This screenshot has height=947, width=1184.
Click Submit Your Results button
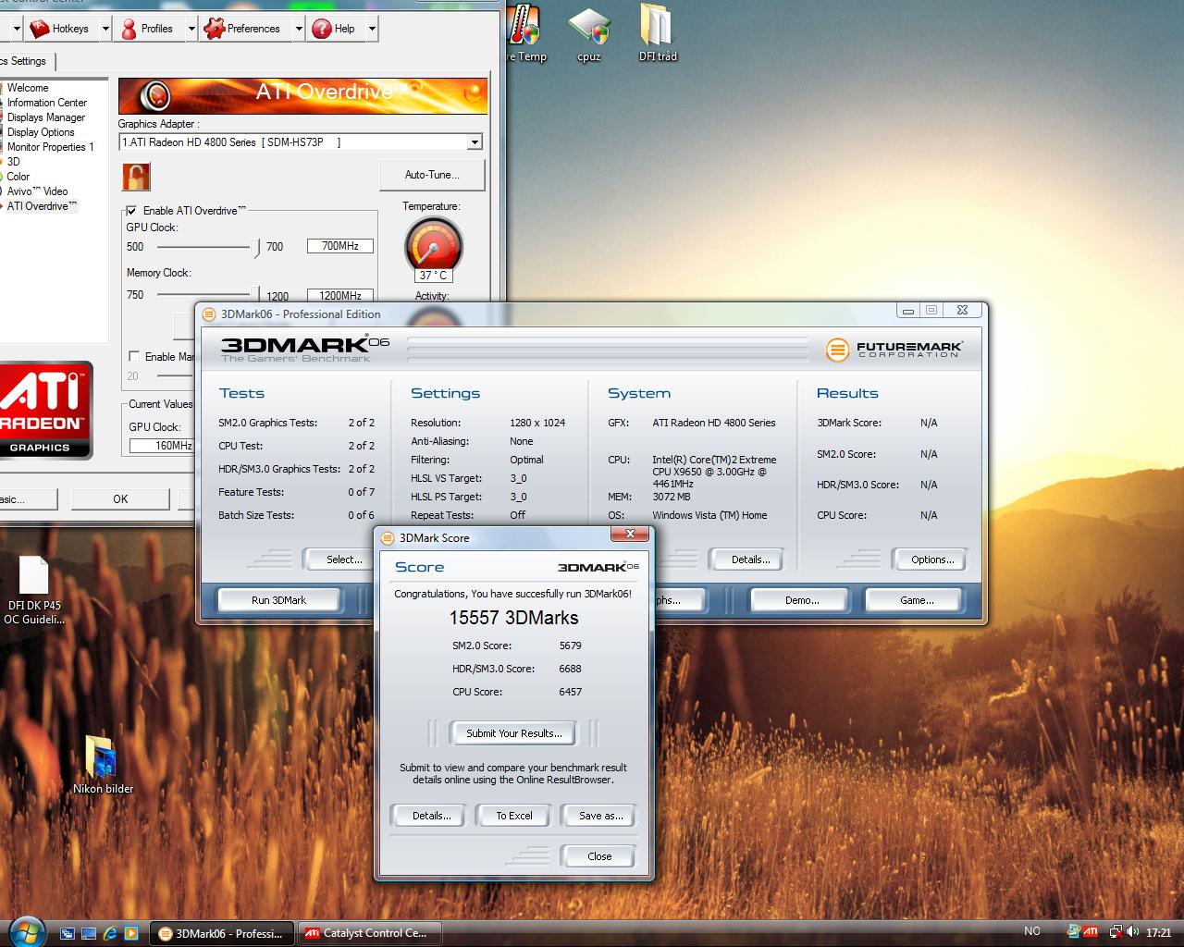coord(513,733)
